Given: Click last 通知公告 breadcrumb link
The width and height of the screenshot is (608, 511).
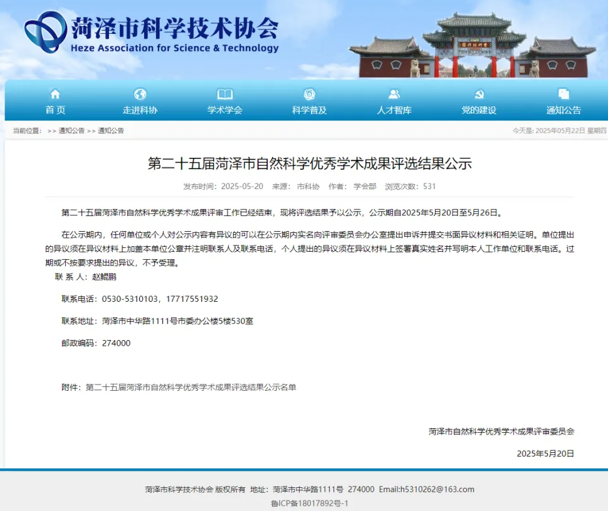Looking at the screenshot, I should point(110,131).
